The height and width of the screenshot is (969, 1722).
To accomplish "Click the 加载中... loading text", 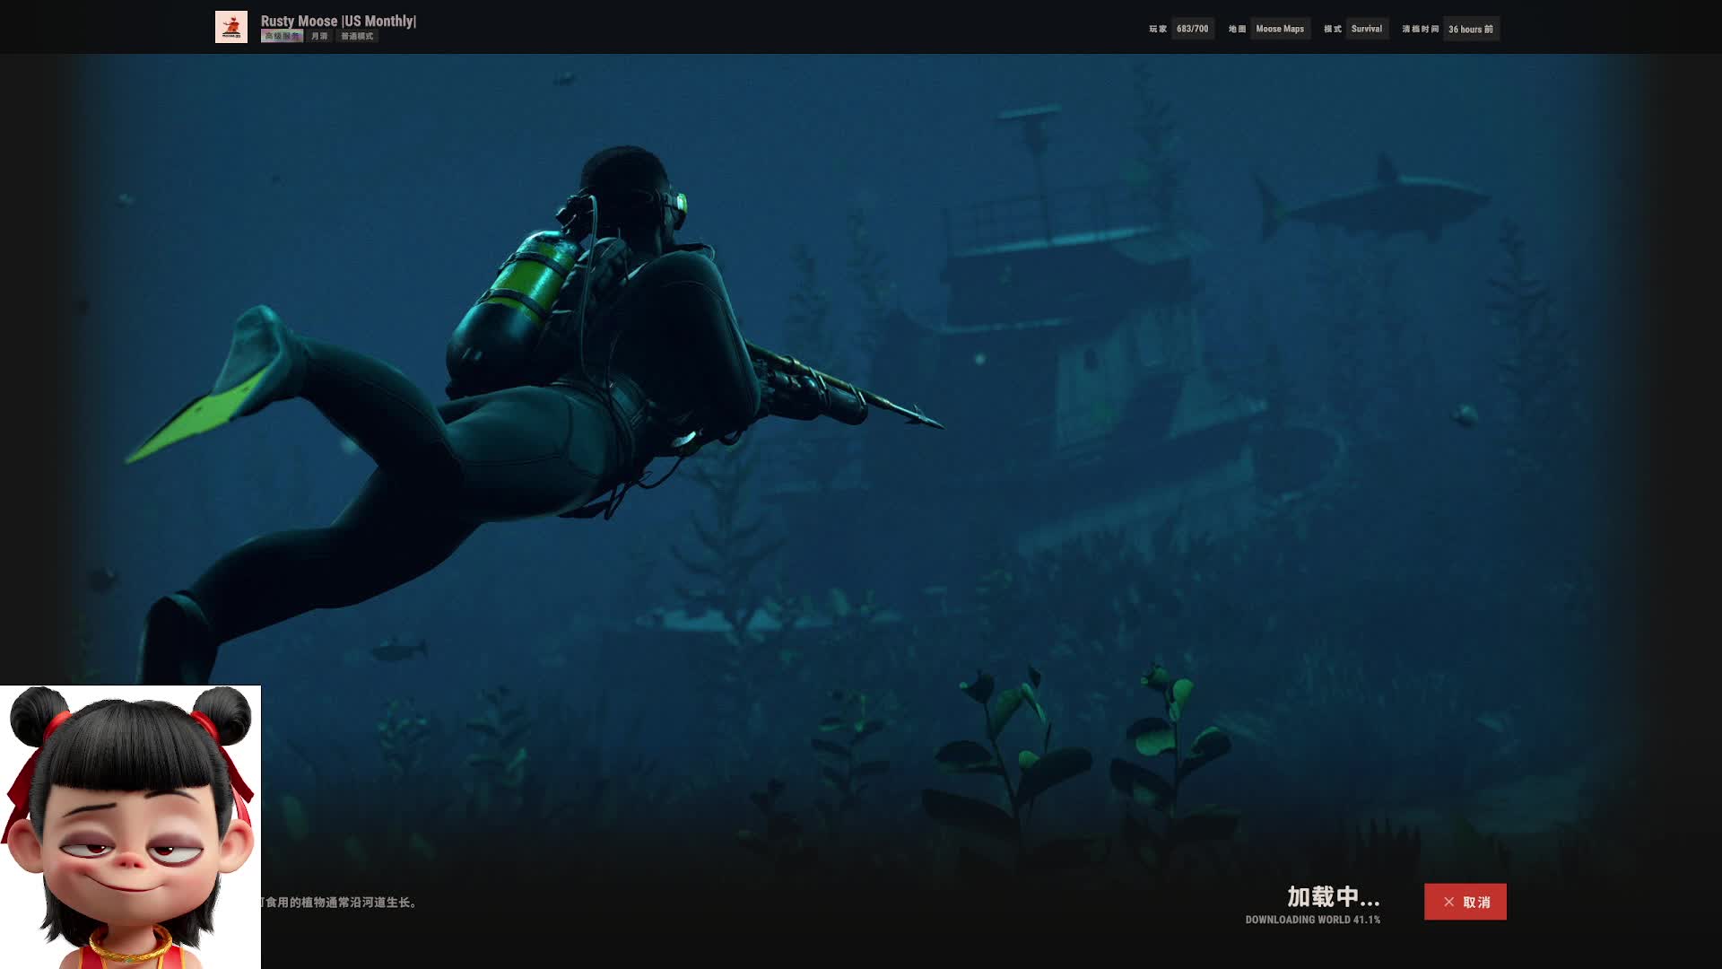I will pos(1333,896).
